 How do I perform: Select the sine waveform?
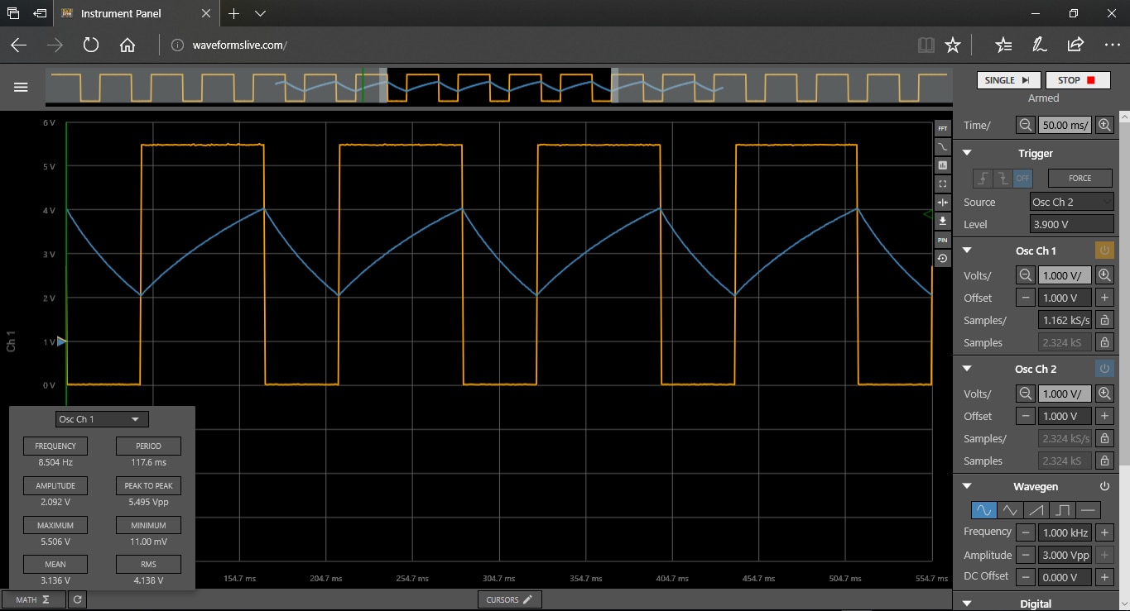coord(983,510)
